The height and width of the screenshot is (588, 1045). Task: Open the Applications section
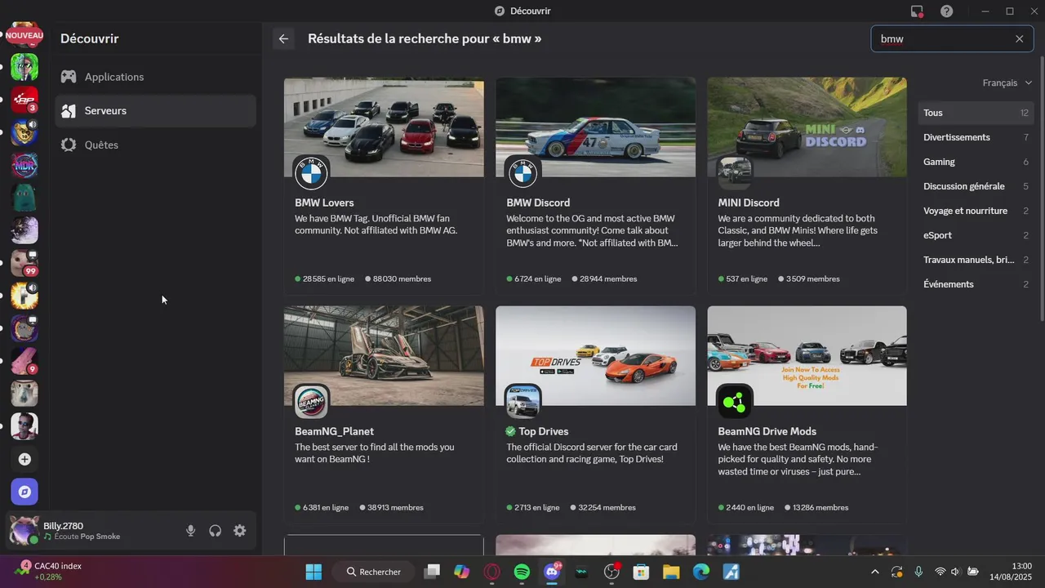[x=155, y=77]
